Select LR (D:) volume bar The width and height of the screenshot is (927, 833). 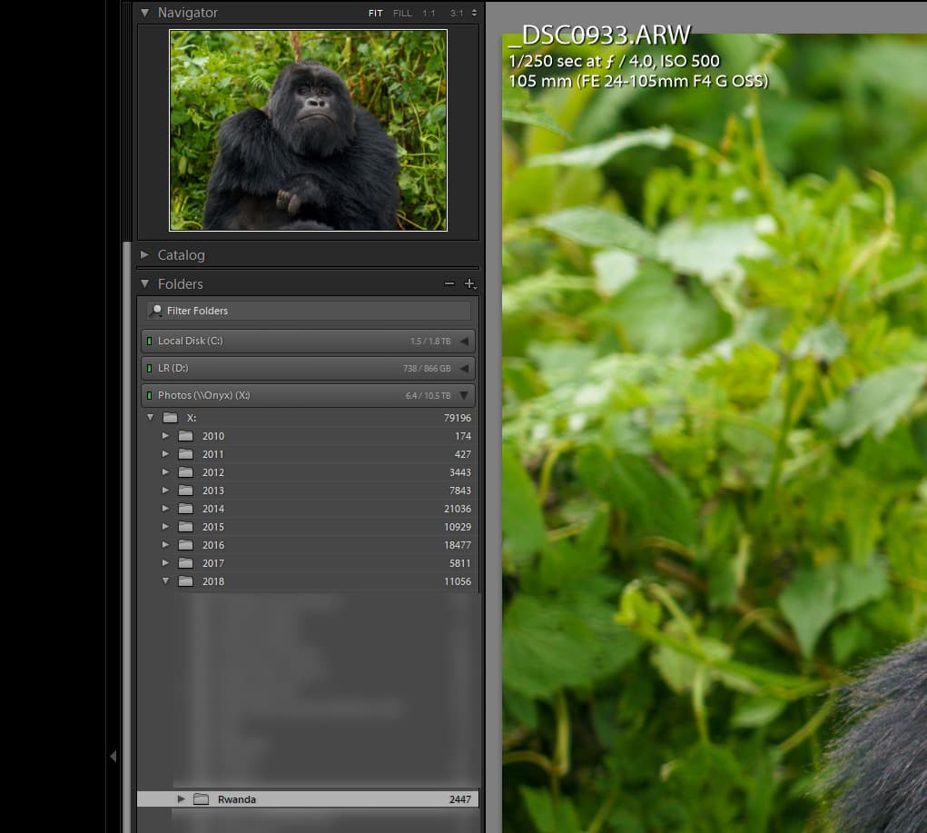tap(308, 369)
